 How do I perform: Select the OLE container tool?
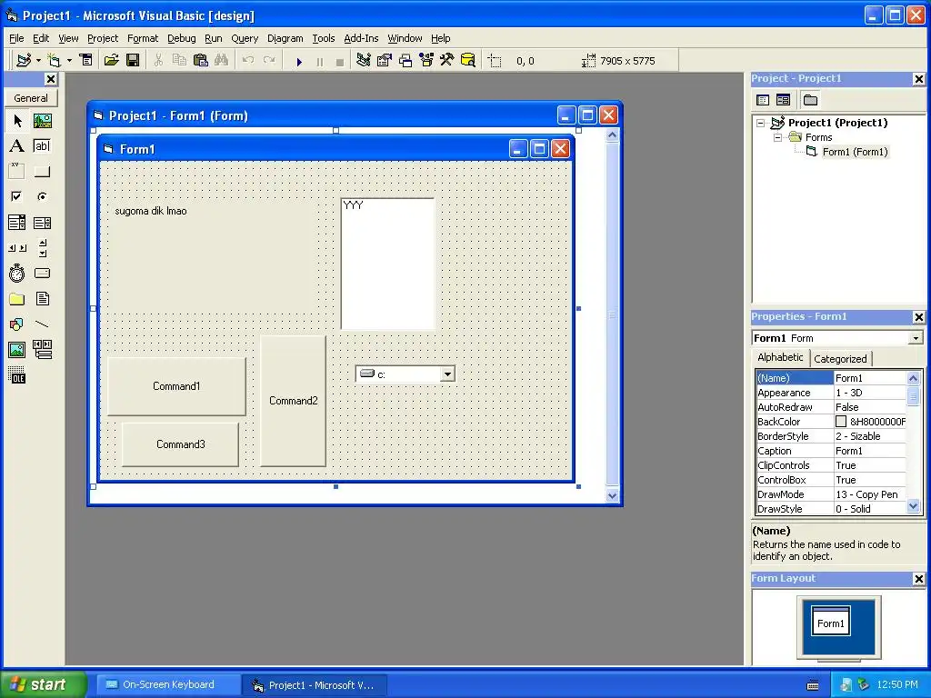(x=17, y=375)
